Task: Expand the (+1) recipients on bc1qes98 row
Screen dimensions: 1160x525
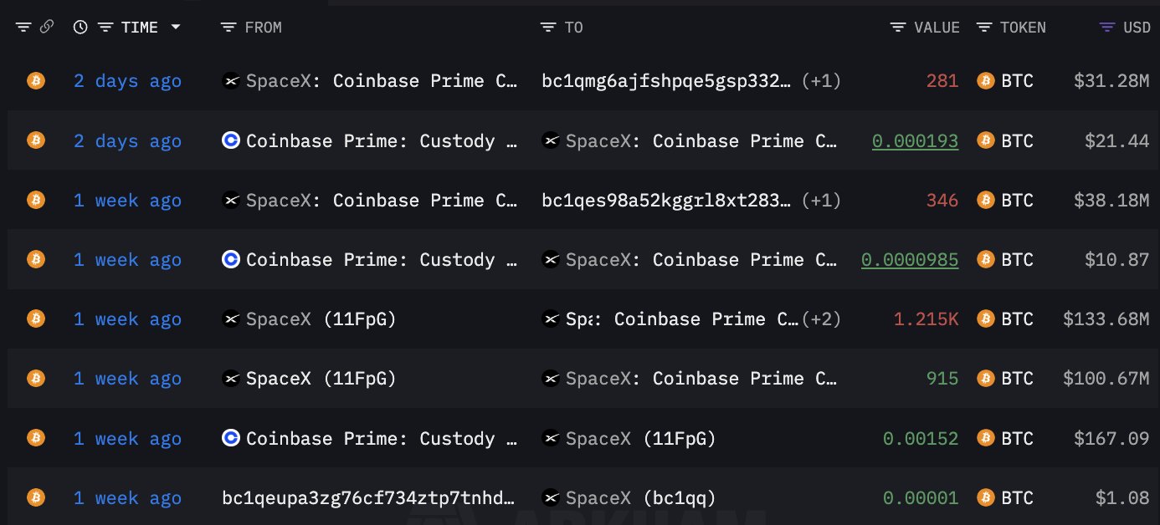Action: tap(820, 201)
